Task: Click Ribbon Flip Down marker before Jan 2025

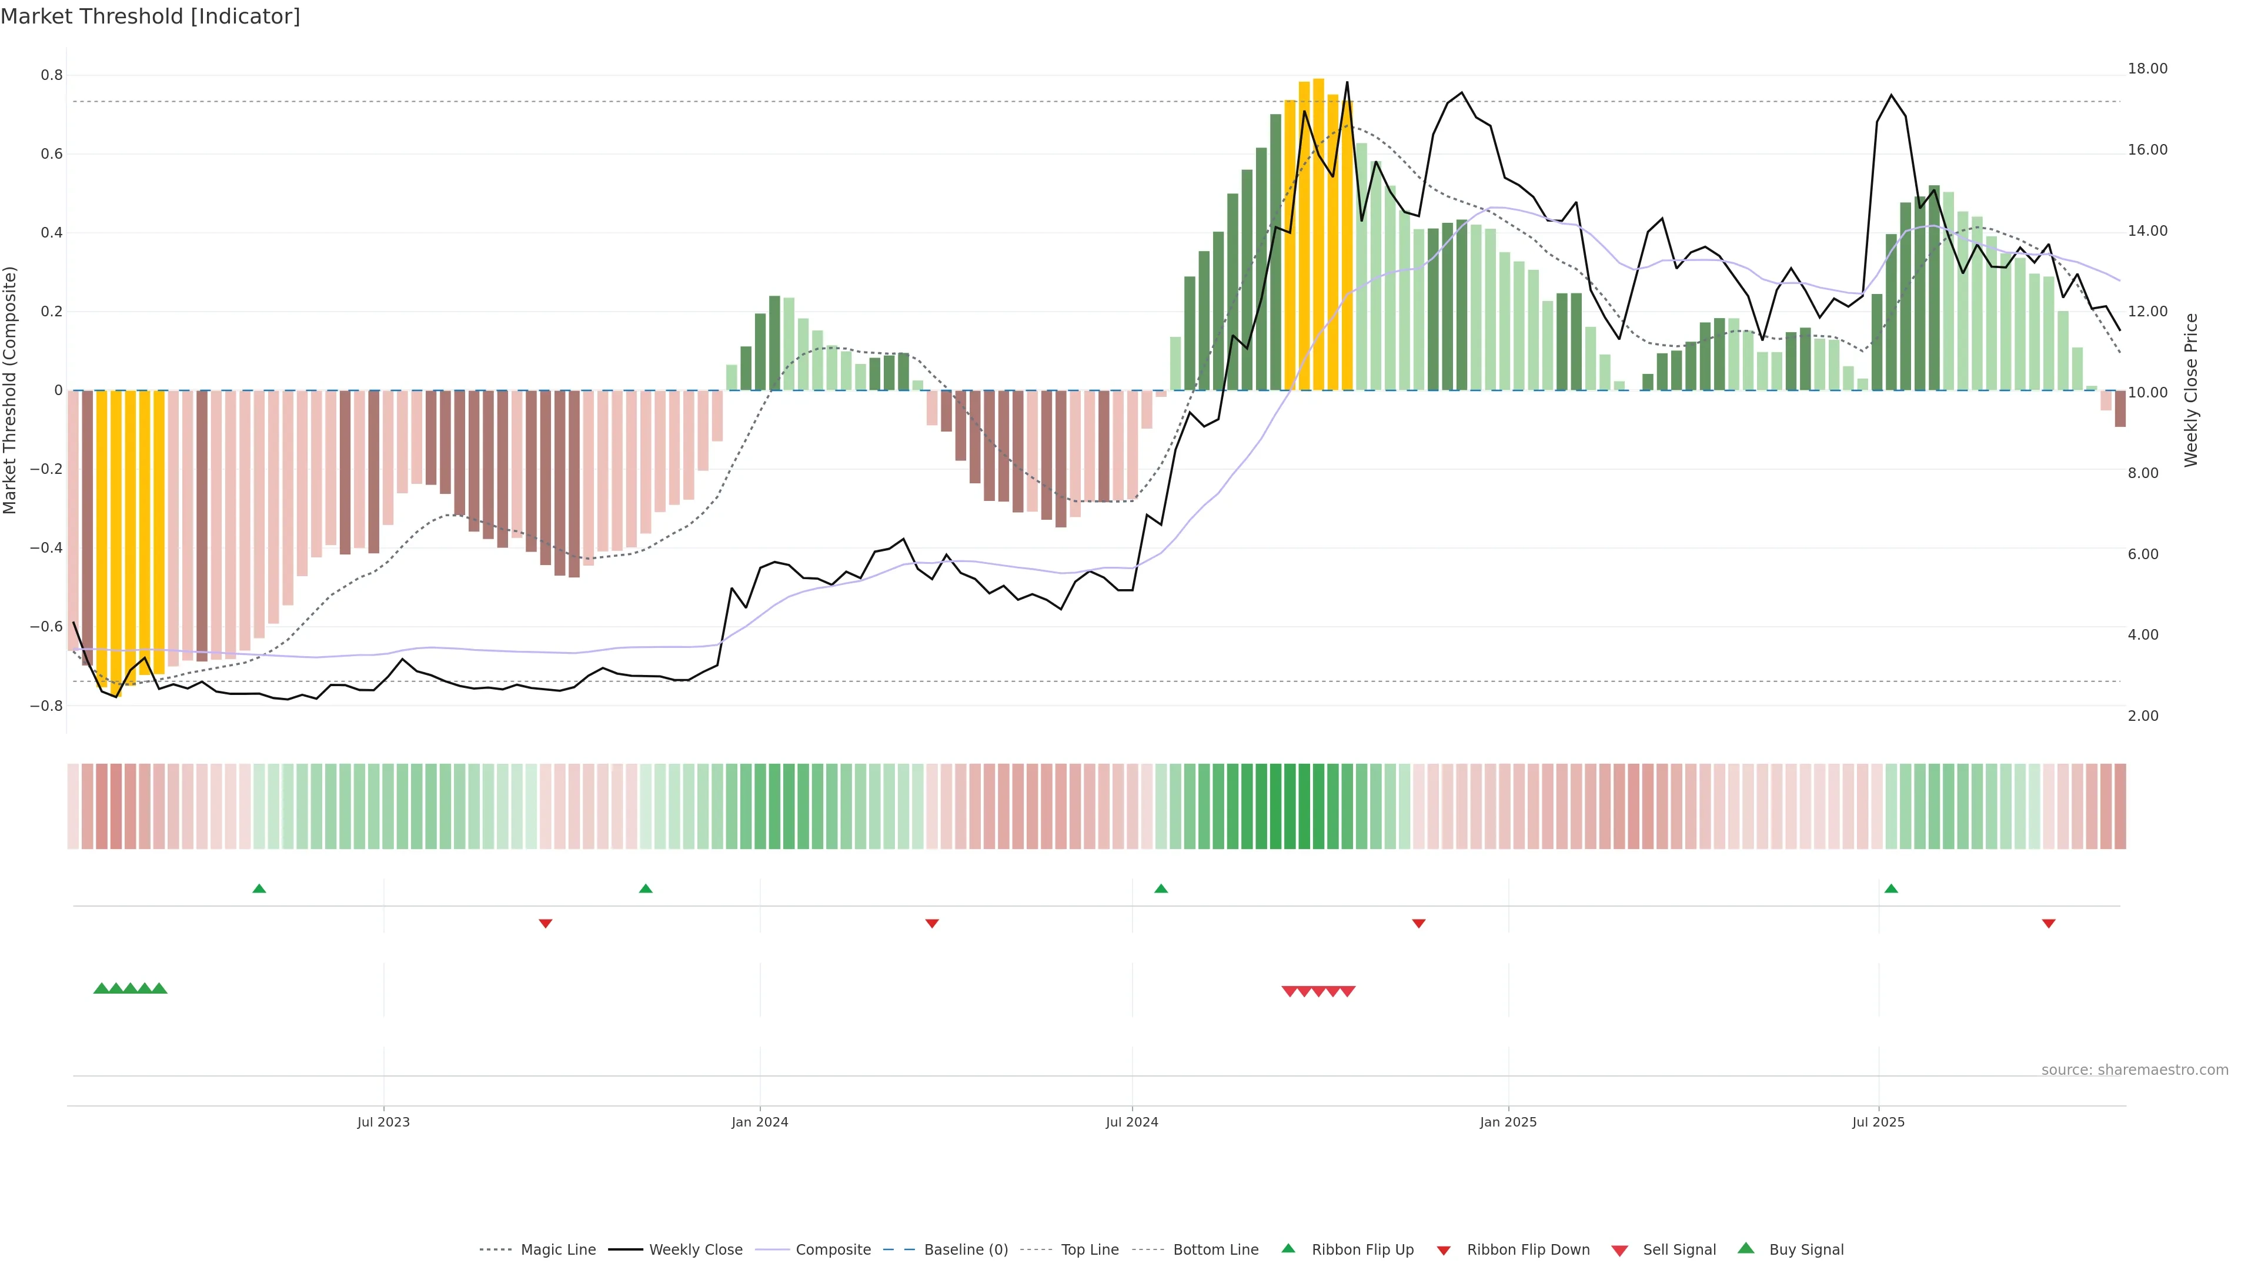Action: pyautogui.click(x=1418, y=923)
